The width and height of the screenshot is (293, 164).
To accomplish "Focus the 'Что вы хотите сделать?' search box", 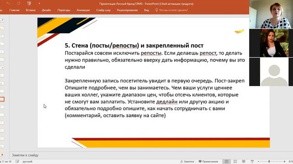I will click(174, 10).
